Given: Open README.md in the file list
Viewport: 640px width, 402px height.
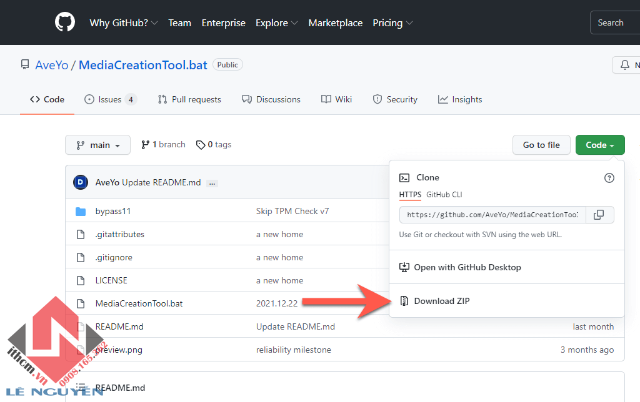Looking at the screenshot, I should click(x=119, y=326).
